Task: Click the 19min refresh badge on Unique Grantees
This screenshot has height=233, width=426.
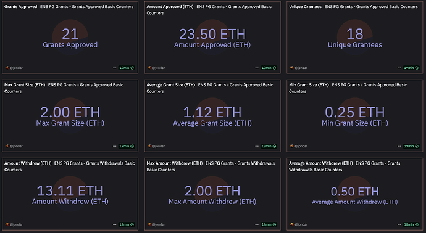Action: tap(411, 68)
